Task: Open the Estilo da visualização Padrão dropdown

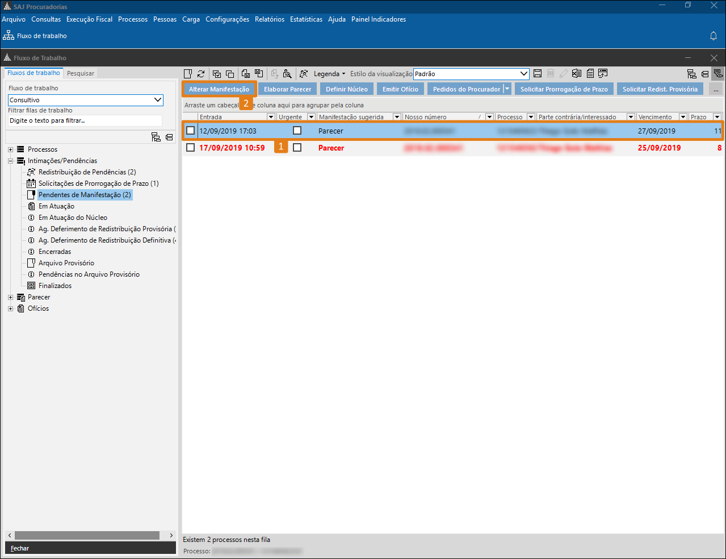Action: [x=524, y=74]
